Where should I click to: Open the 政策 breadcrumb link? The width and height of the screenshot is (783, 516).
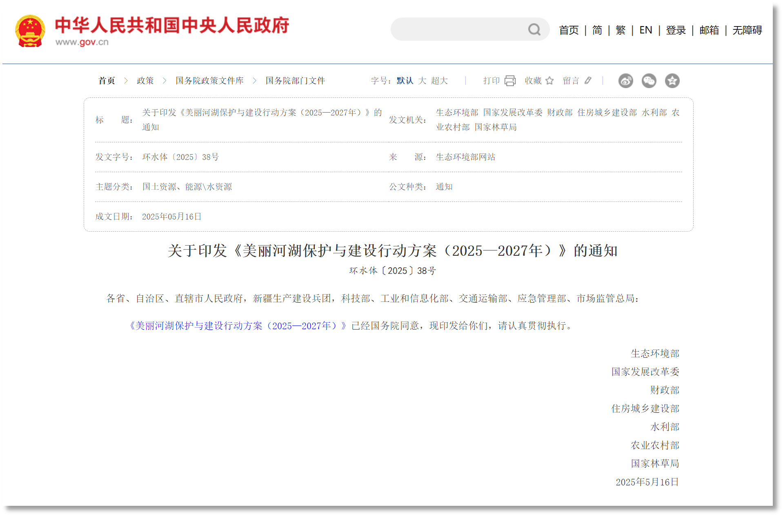pyautogui.click(x=145, y=81)
